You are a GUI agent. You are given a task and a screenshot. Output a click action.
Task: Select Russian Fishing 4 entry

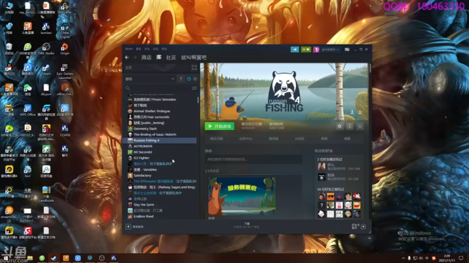coord(160,140)
